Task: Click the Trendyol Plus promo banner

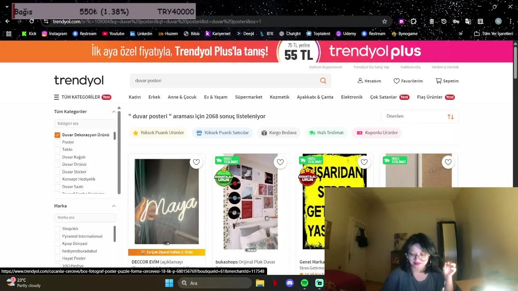Action: click(x=256, y=52)
